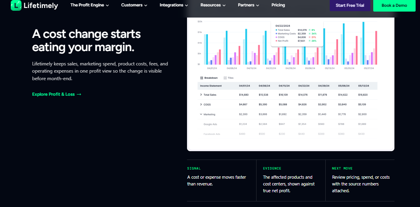Expand the Integrations navigation menu
This screenshot has height=207, width=420.
174,5
